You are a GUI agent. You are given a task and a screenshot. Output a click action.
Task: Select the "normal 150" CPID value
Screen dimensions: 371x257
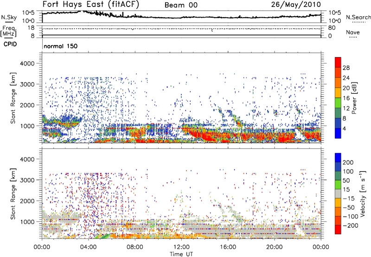pyautogui.click(x=61, y=46)
